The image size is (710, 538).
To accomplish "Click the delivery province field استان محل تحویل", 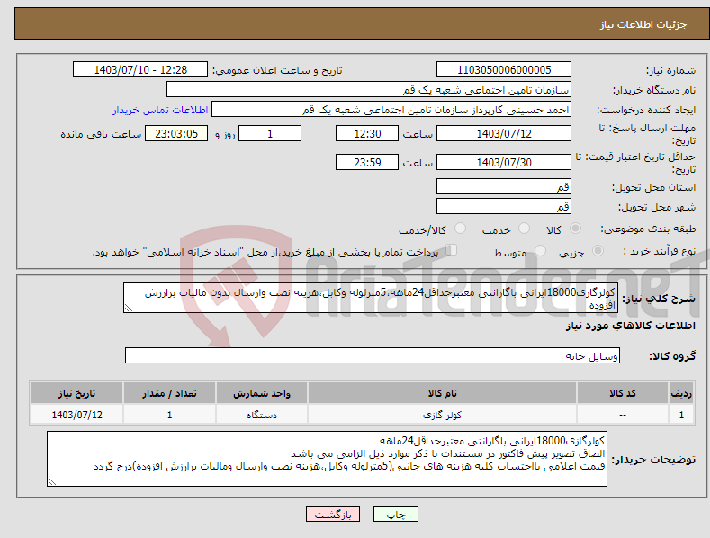I will (x=504, y=186).
